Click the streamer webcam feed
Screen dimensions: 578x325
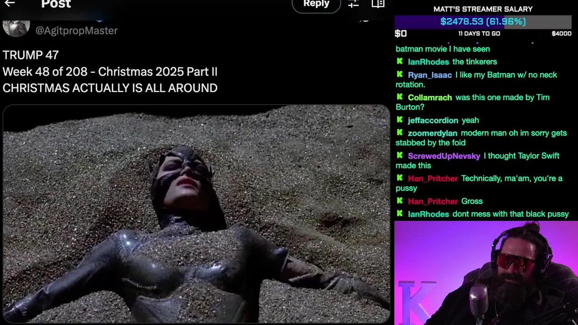(x=486, y=273)
